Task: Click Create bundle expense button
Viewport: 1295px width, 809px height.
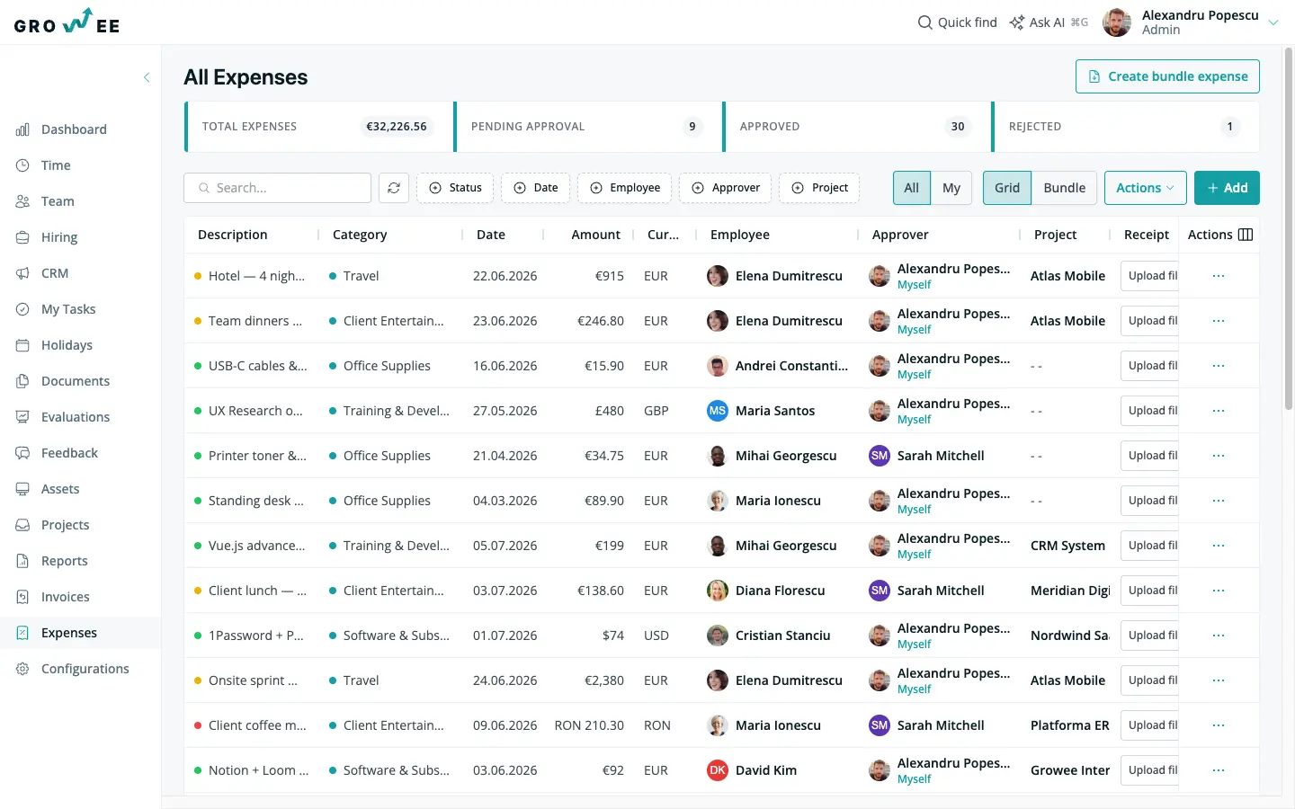Action: (1167, 76)
